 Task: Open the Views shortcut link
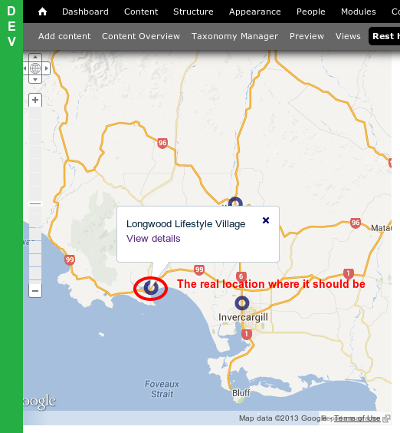tap(348, 36)
